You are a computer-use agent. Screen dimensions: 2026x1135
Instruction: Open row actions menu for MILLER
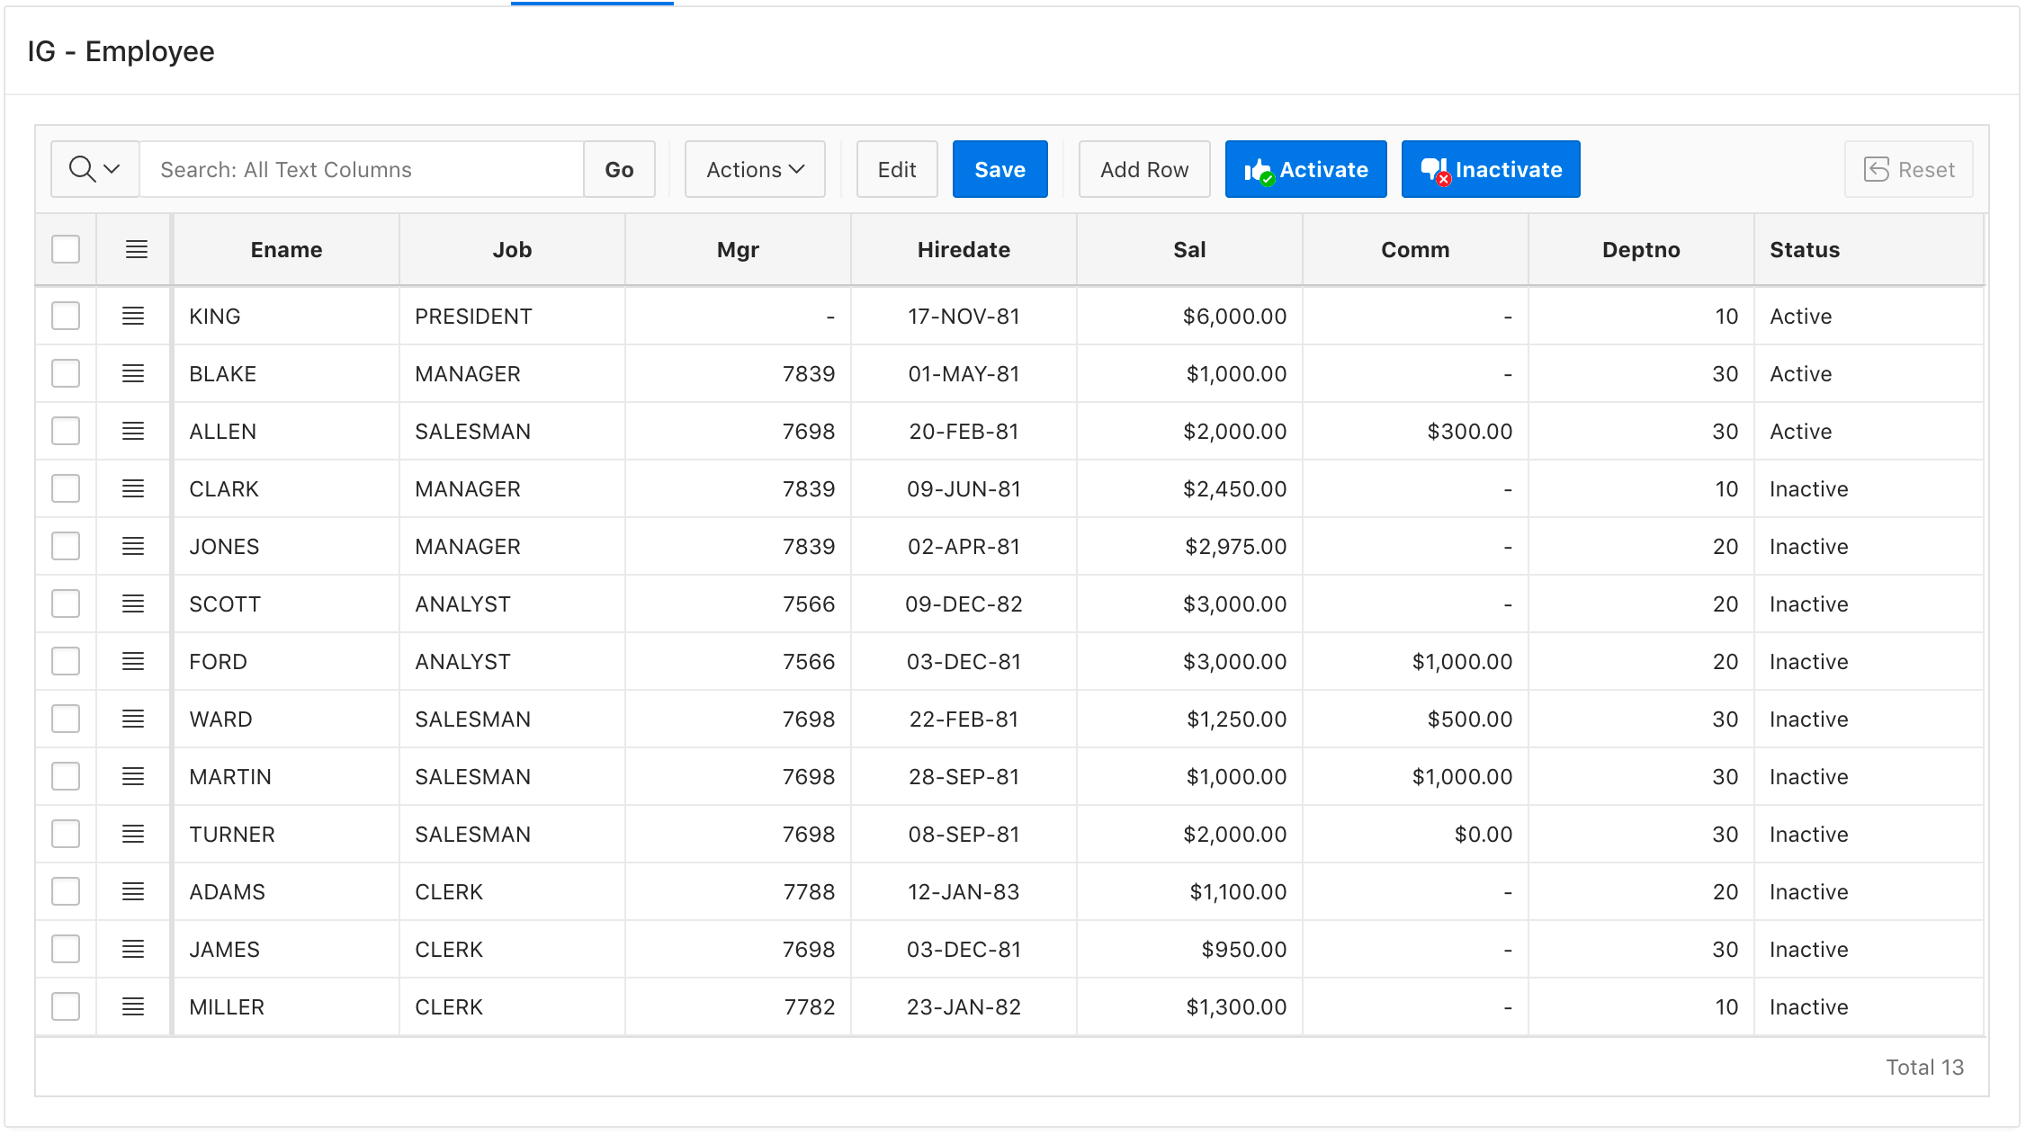pos(133,1006)
